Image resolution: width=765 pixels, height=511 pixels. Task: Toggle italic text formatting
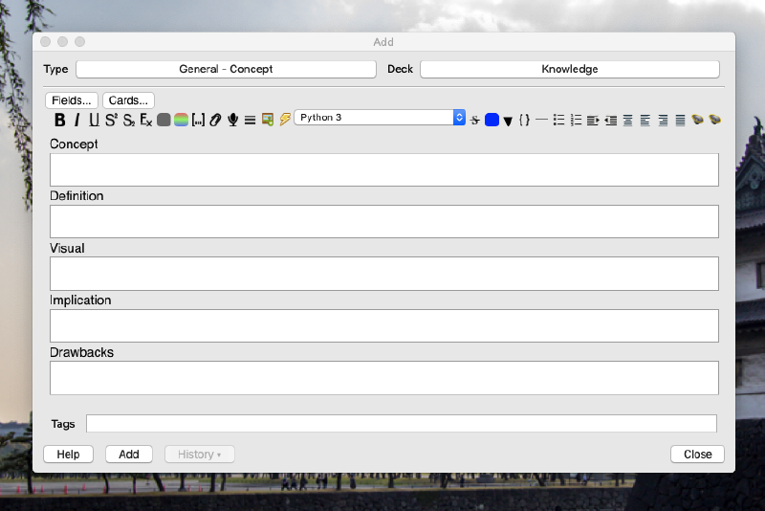[x=76, y=120]
